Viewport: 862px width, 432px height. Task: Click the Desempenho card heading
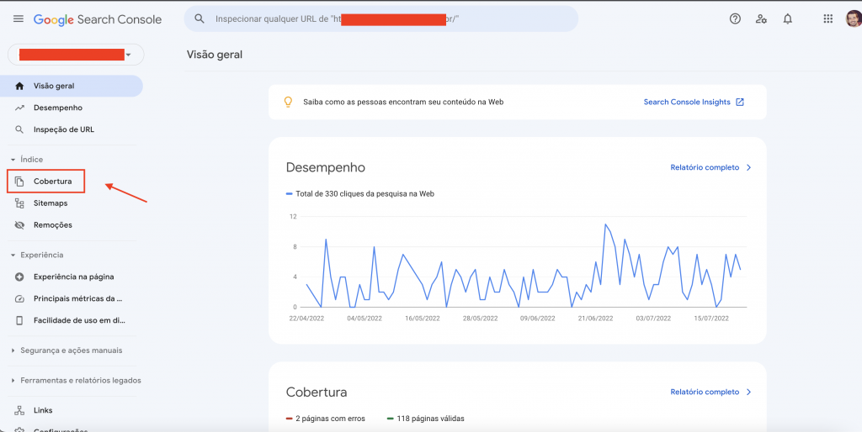pyautogui.click(x=326, y=167)
